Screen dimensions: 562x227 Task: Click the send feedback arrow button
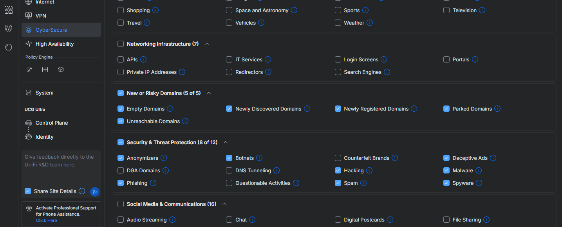[94, 191]
